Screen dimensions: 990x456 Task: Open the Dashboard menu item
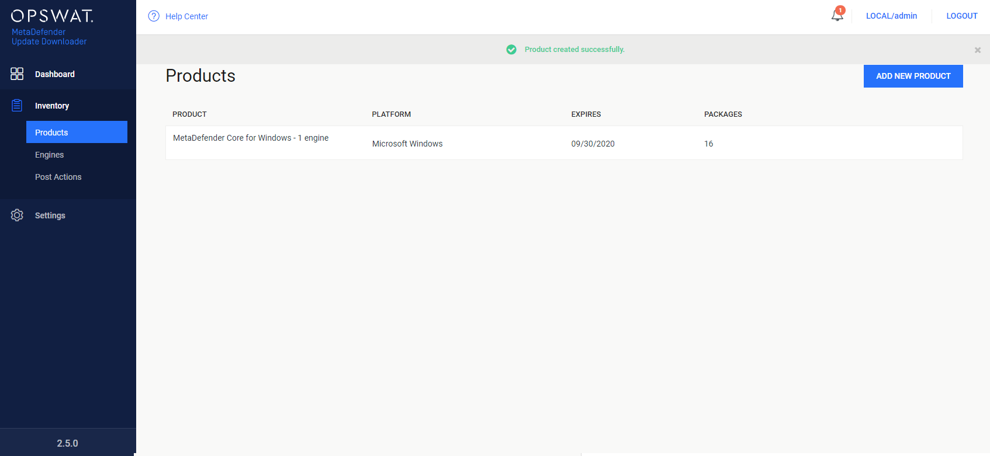tap(55, 74)
